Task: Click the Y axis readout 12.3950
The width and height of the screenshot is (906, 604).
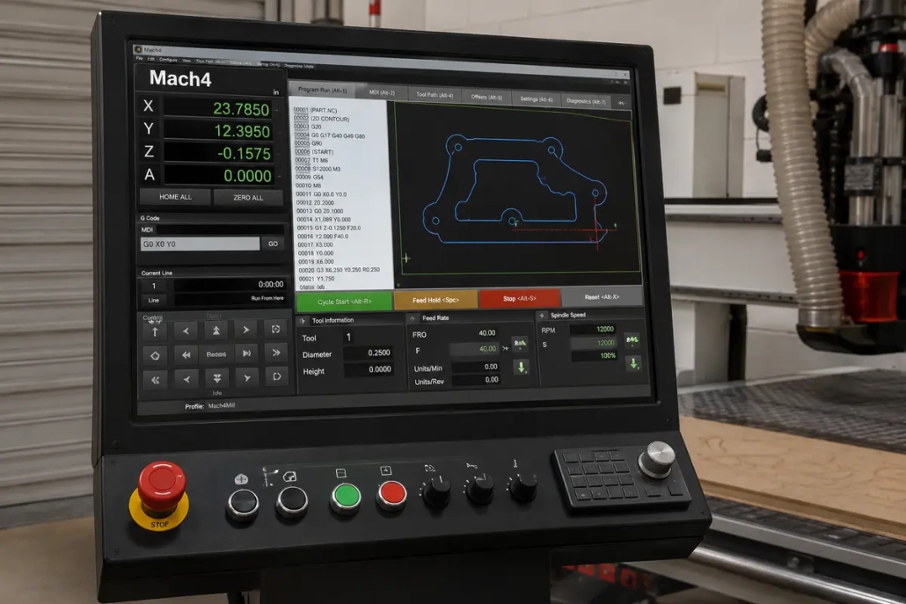Action: click(x=217, y=130)
